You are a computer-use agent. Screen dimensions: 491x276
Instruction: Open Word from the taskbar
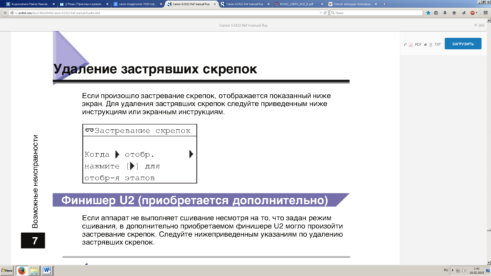point(47,270)
